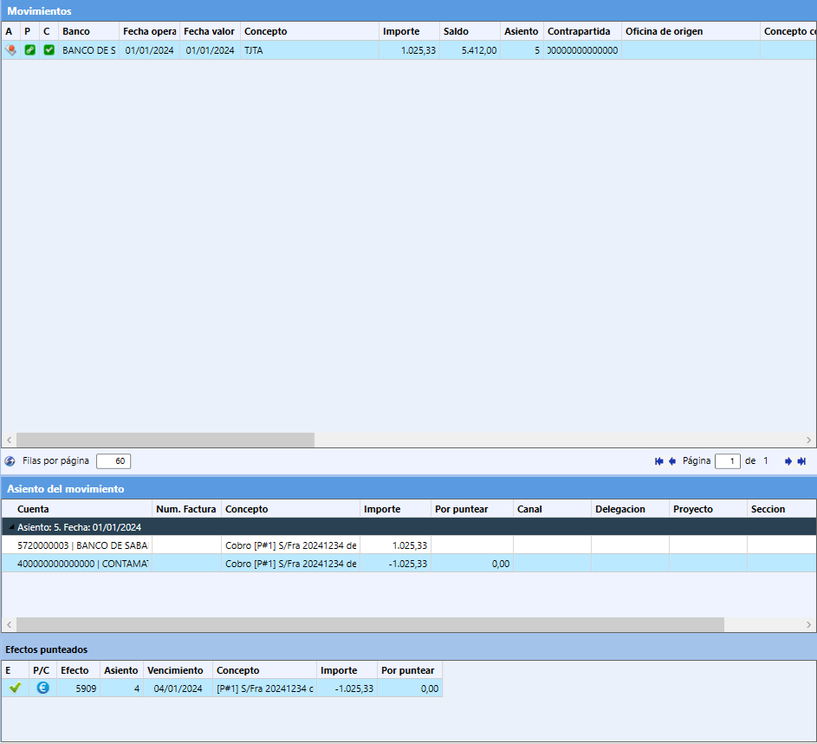The height and width of the screenshot is (744, 817).
Task: Click the green link icon in column P
Action: point(30,50)
